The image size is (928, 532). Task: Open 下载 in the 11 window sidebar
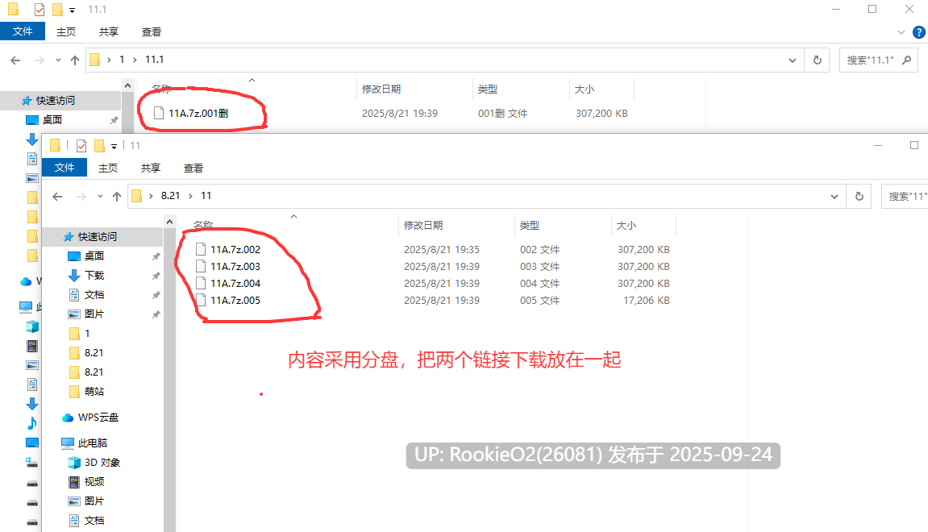pos(94,275)
